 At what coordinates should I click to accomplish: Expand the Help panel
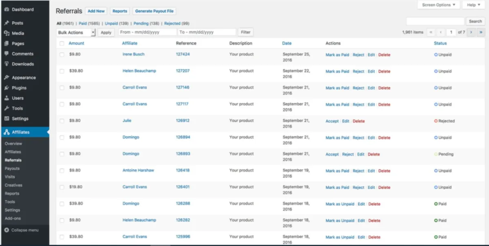(x=474, y=5)
